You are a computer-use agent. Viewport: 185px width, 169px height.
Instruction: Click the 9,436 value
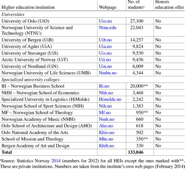pyautogui.click(x=138, y=59)
